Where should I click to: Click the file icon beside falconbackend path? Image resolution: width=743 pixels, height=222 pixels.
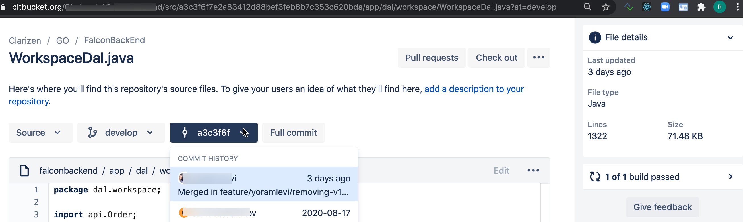tap(24, 170)
